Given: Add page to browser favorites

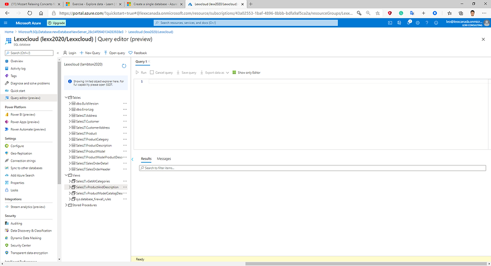Looking at the screenshot, I should [x=378, y=13].
